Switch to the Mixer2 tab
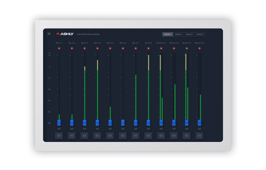This screenshot has width=266, height=170. 178,34
